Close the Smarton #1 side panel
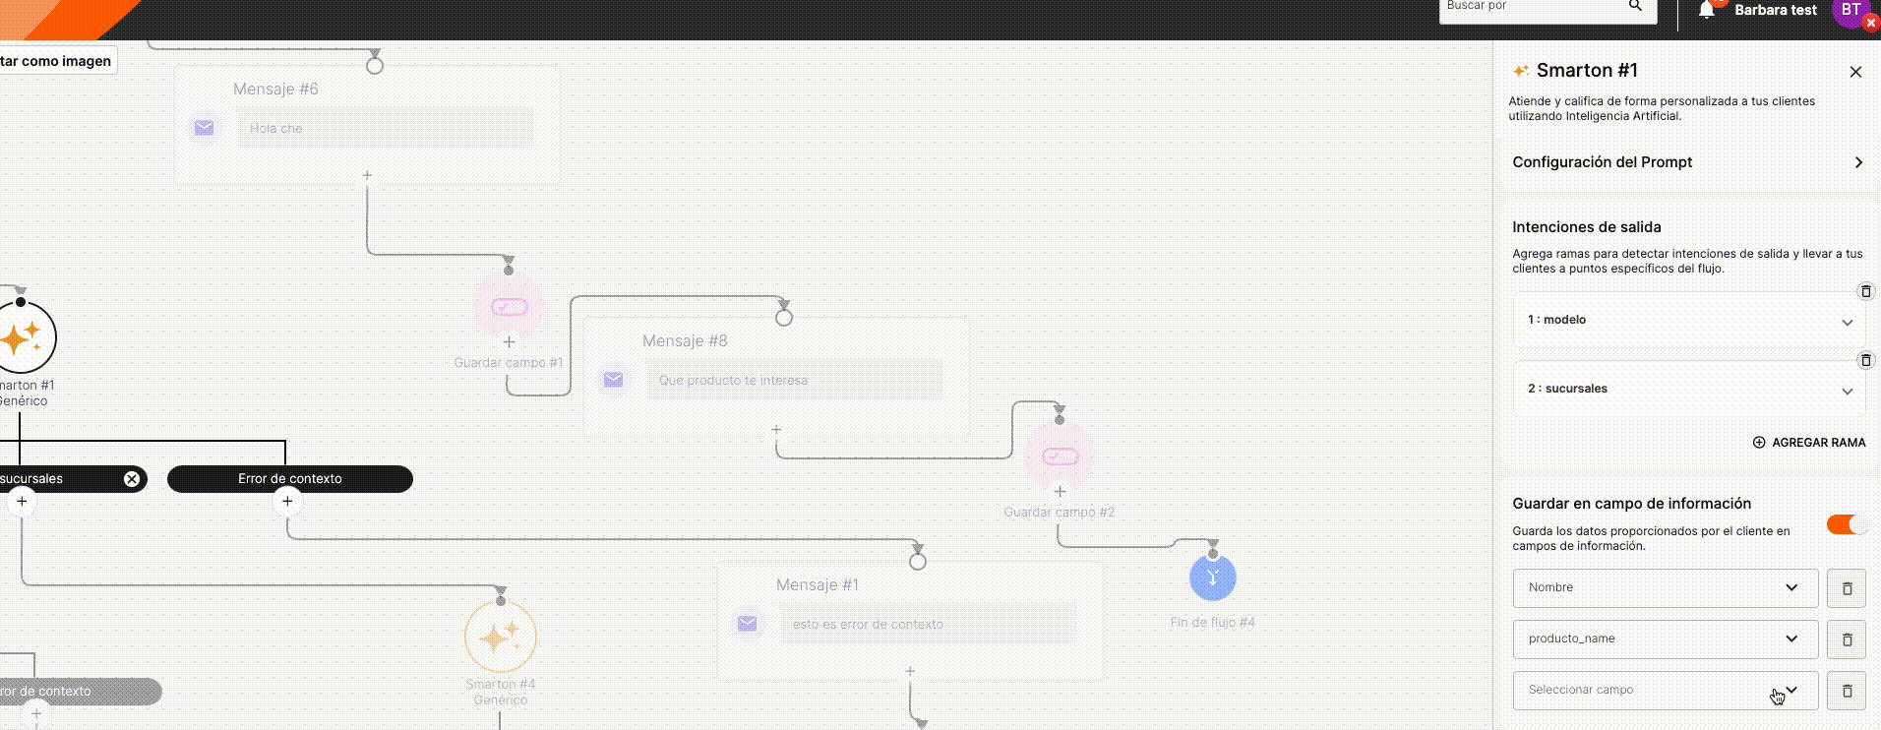This screenshot has width=1881, height=730. 1855,72
